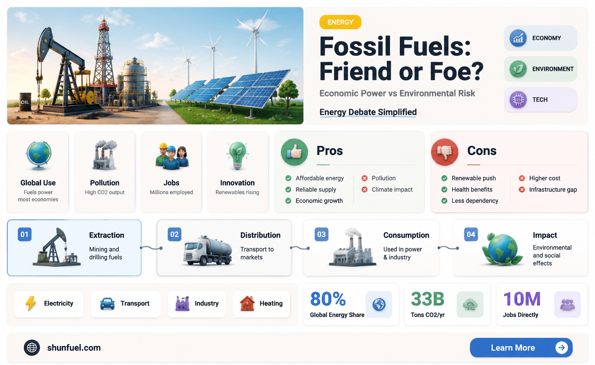This screenshot has height=365, width=595.
Task: Open step 03 Consumption card
Action: (x=371, y=248)
